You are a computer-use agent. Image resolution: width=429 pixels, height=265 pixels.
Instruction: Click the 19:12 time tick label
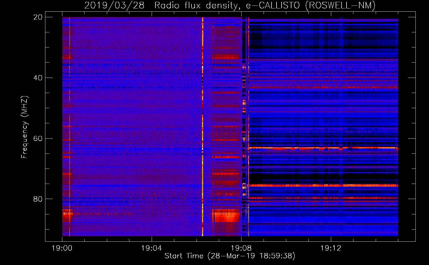pyautogui.click(x=331, y=248)
